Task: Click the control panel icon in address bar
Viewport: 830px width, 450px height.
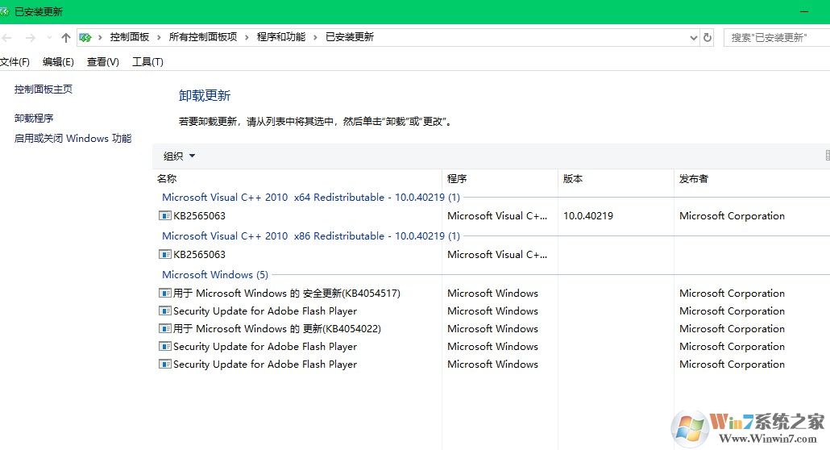Action: click(x=85, y=37)
